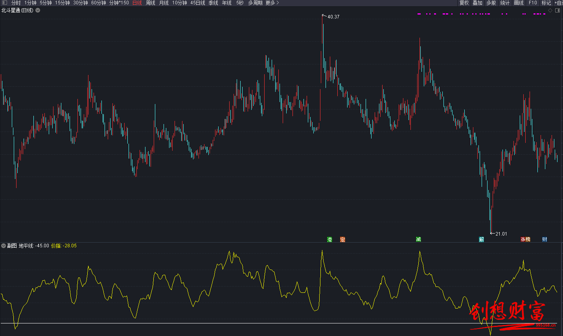Viewport: 563px width, 336px height.
Task: Select the 10分钟 period
Action: click(180, 3)
